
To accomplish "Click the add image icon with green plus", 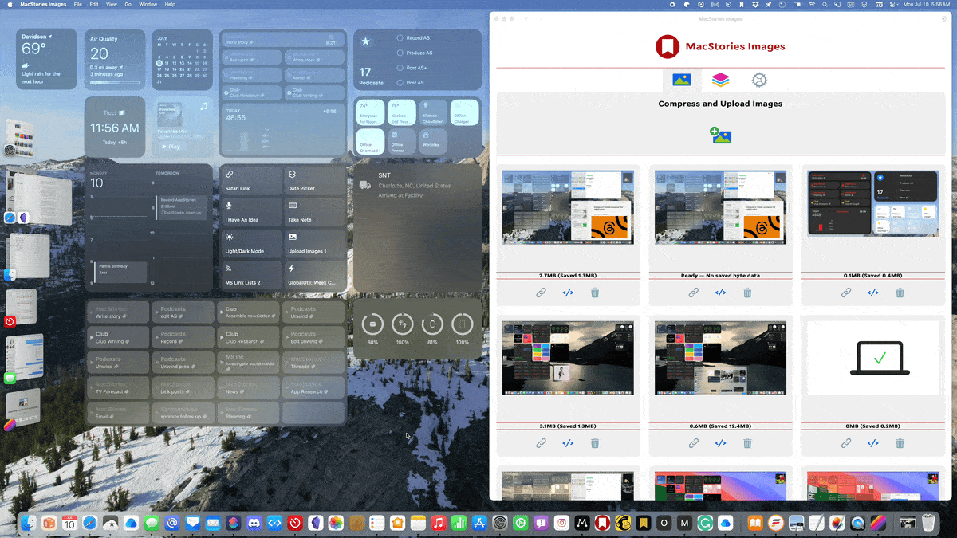I will tap(721, 135).
